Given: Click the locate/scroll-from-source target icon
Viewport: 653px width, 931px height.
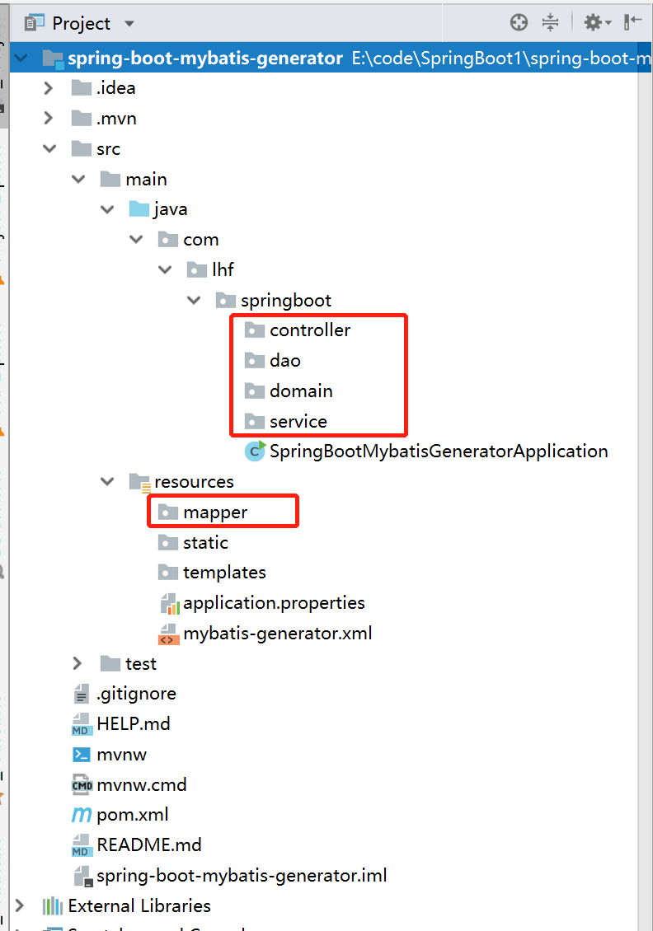Looking at the screenshot, I should (519, 22).
